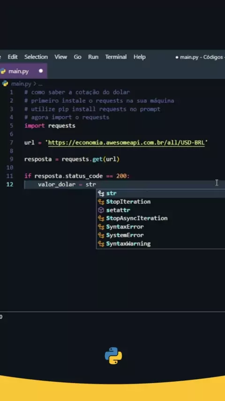Click the unsaved dot on main.py tab
The width and height of the screenshot is (225, 401).
click(41, 71)
